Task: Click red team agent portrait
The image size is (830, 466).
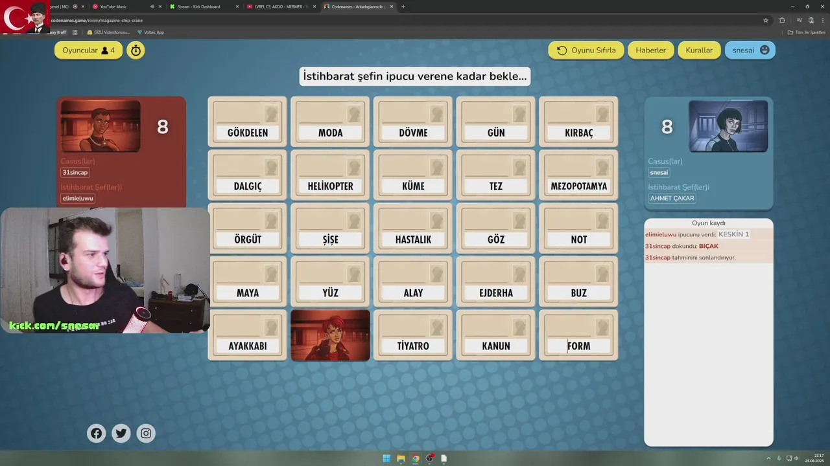Action: click(x=101, y=126)
